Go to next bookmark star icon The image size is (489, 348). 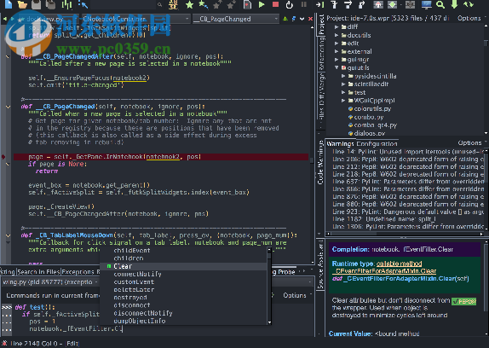(232, 4)
